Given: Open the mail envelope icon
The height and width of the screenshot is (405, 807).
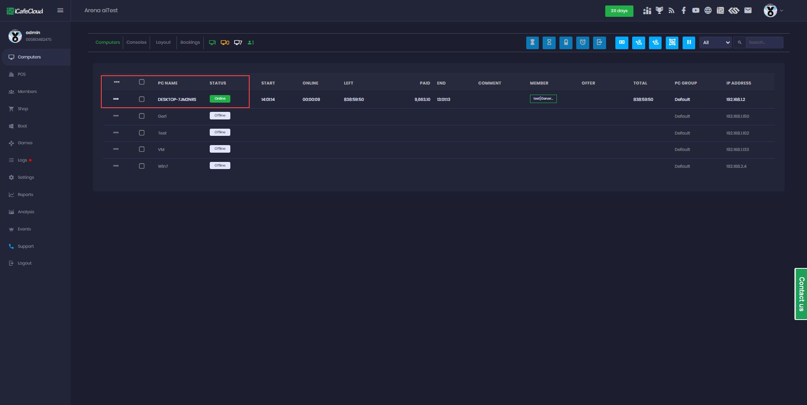Looking at the screenshot, I should pyautogui.click(x=748, y=11).
